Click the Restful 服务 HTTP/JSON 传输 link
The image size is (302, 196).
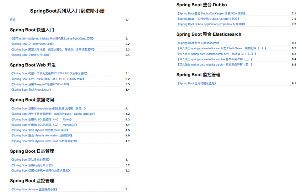49,79
